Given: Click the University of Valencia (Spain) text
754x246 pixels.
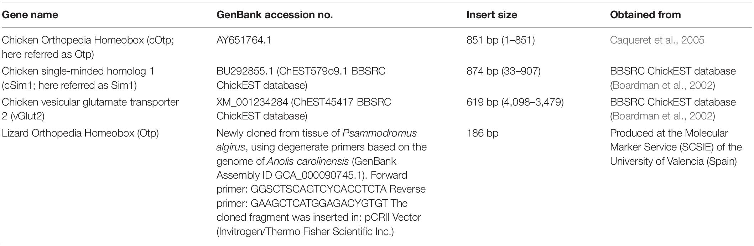Looking at the screenshot, I should [673, 161].
